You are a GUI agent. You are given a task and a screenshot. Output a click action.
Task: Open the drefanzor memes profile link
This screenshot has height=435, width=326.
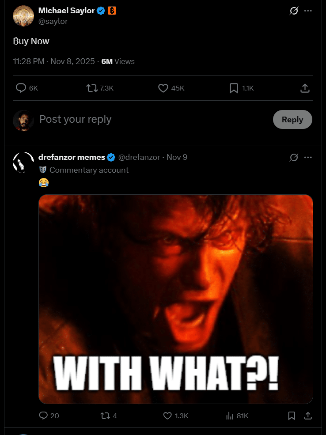pos(72,157)
